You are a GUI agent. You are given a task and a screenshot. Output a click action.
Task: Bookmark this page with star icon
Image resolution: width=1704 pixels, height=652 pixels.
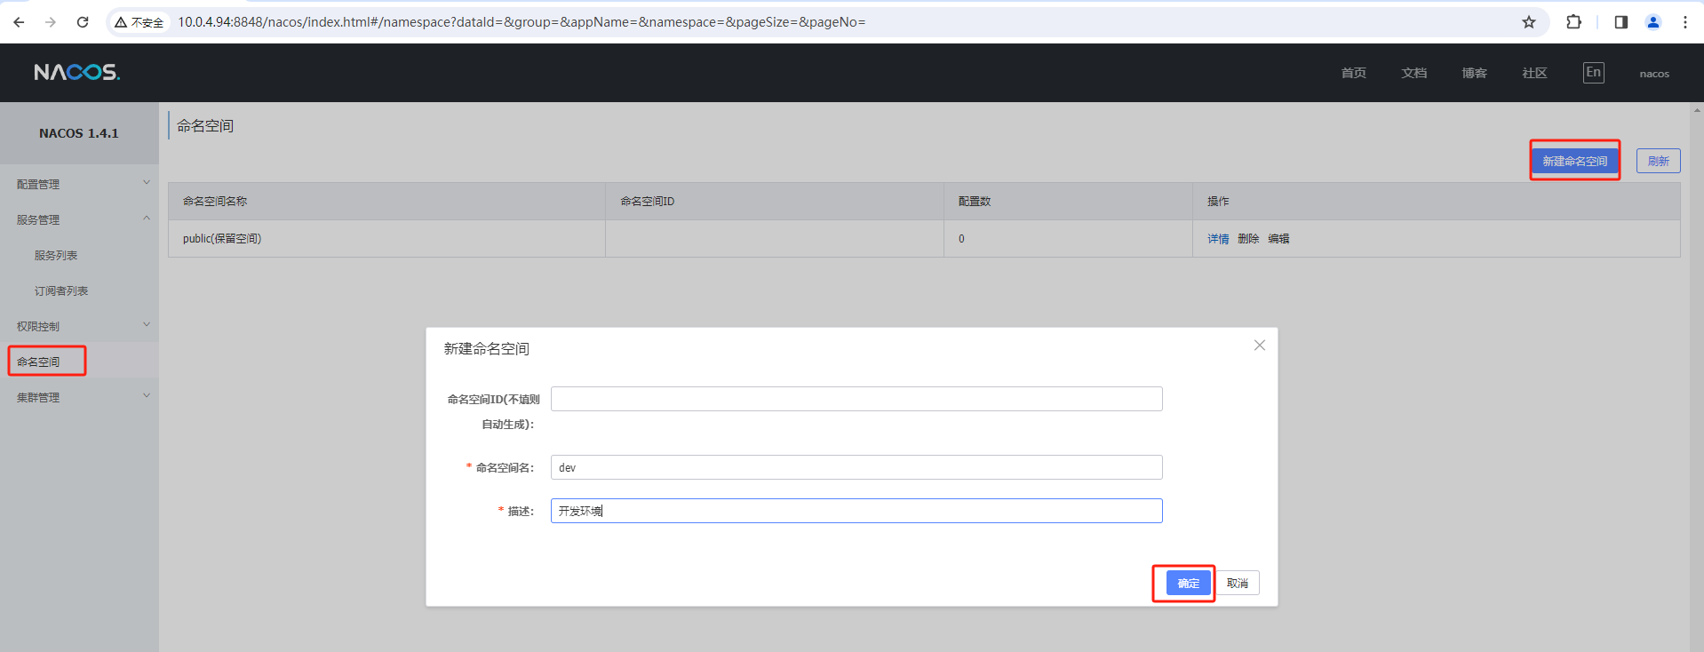coord(1529,22)
